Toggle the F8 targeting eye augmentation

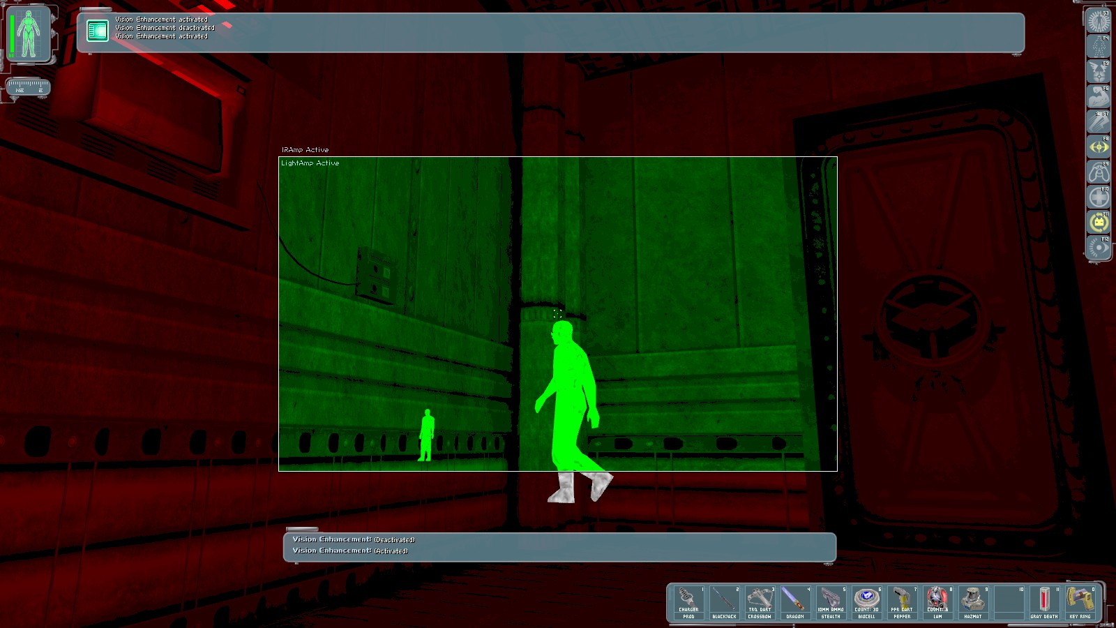pos(1099,147)
